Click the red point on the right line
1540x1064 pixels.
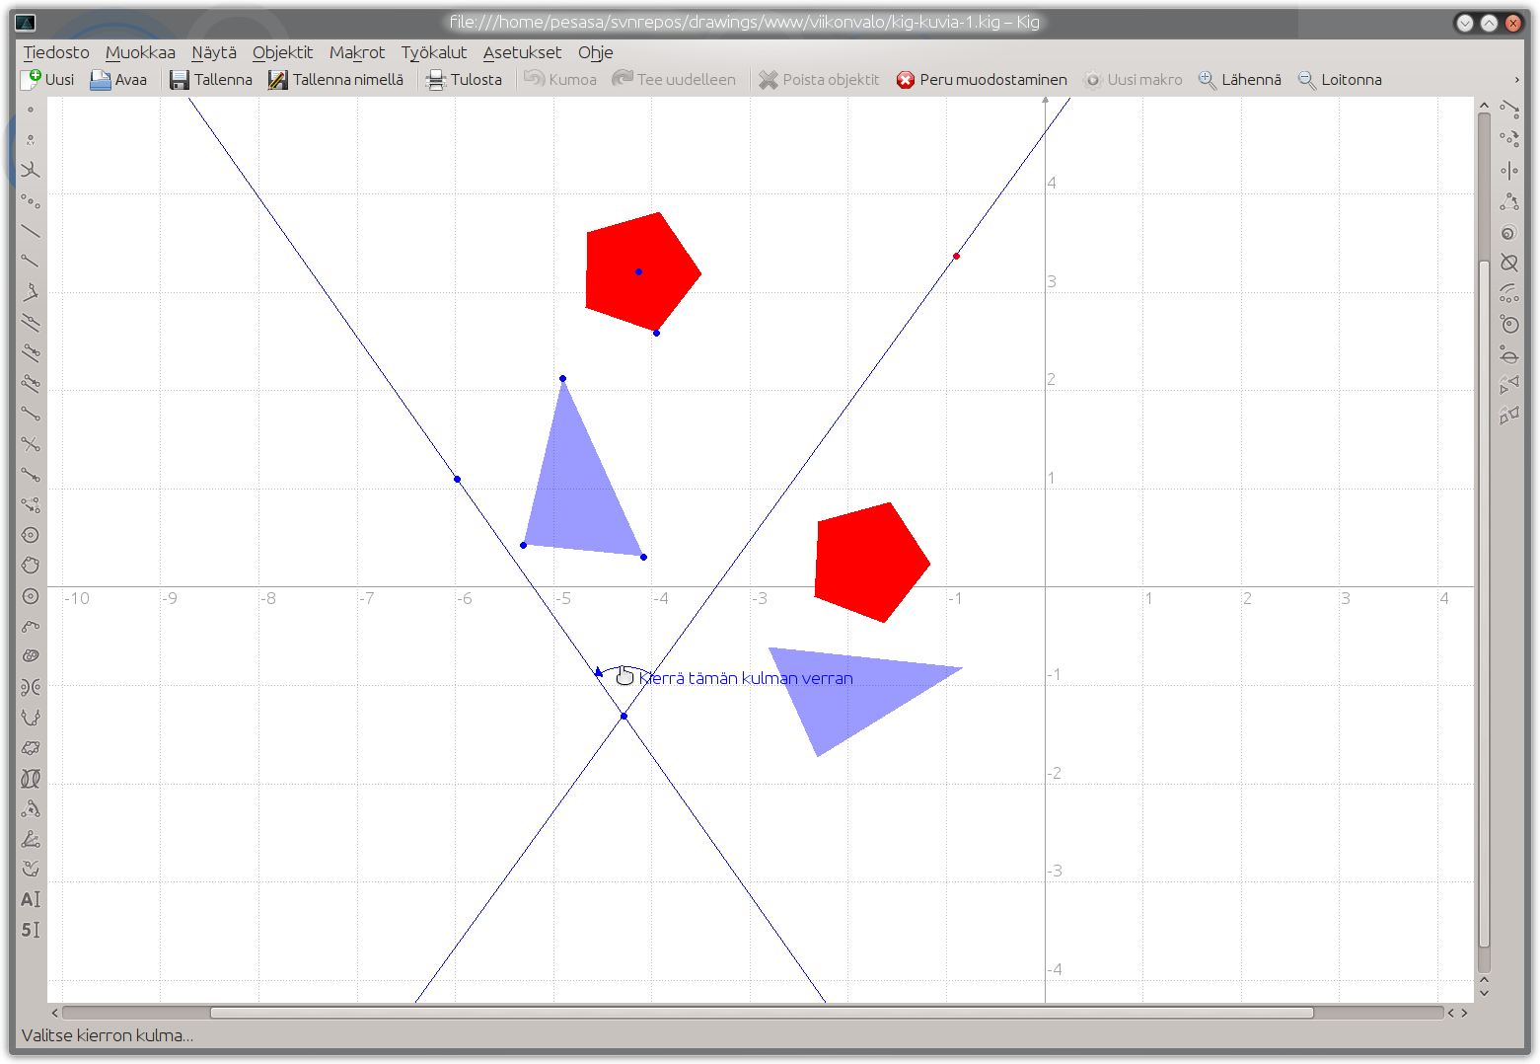[x=956, y=257]
